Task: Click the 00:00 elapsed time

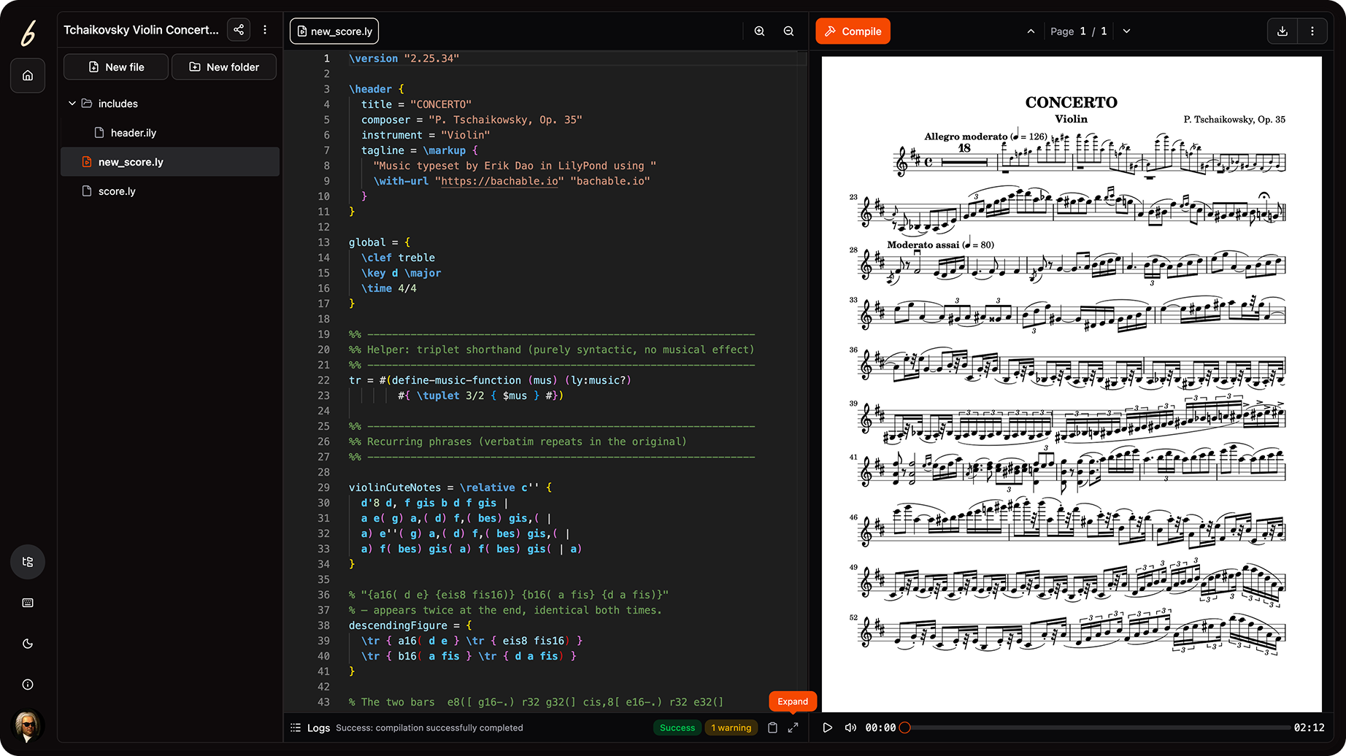Action: 880,728
